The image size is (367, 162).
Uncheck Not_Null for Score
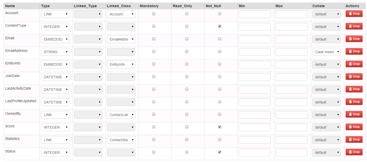pyautogui.click(x=220, y=127)
